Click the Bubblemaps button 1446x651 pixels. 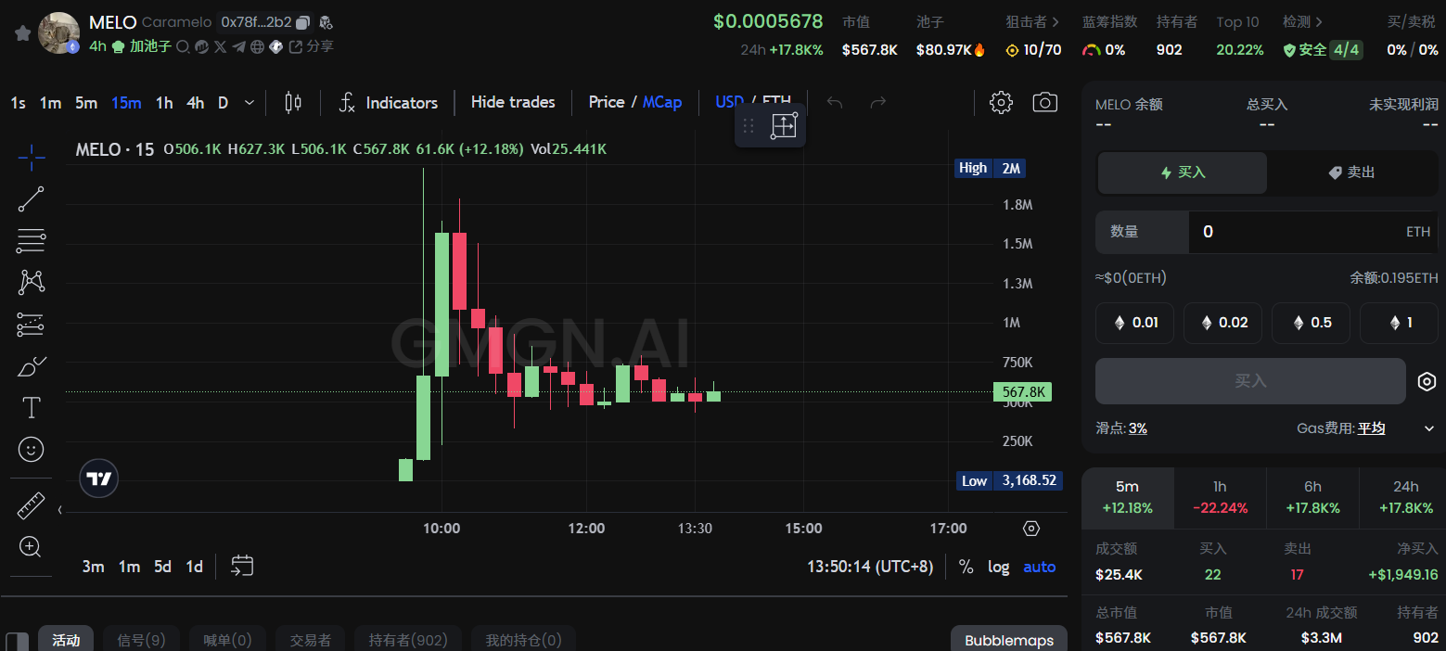click(x=1009, y=640)
